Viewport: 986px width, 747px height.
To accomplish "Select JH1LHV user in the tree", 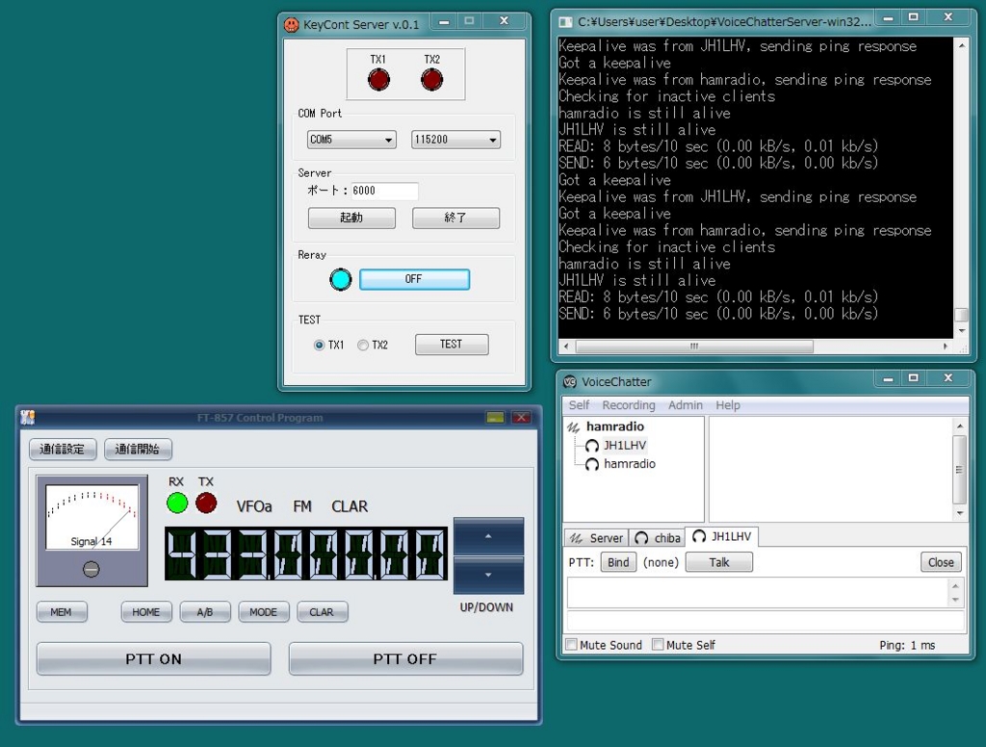I will pyautogui.click(x=624, y=446).
